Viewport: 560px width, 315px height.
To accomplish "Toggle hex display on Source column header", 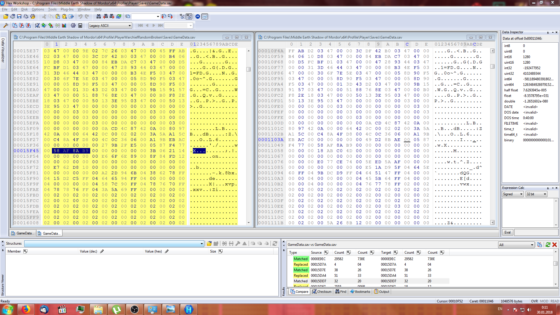I will [x=326, y=253].
